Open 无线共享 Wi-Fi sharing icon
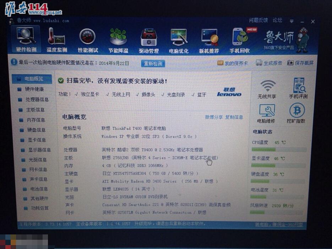332x249 pixels. (267, 89)
